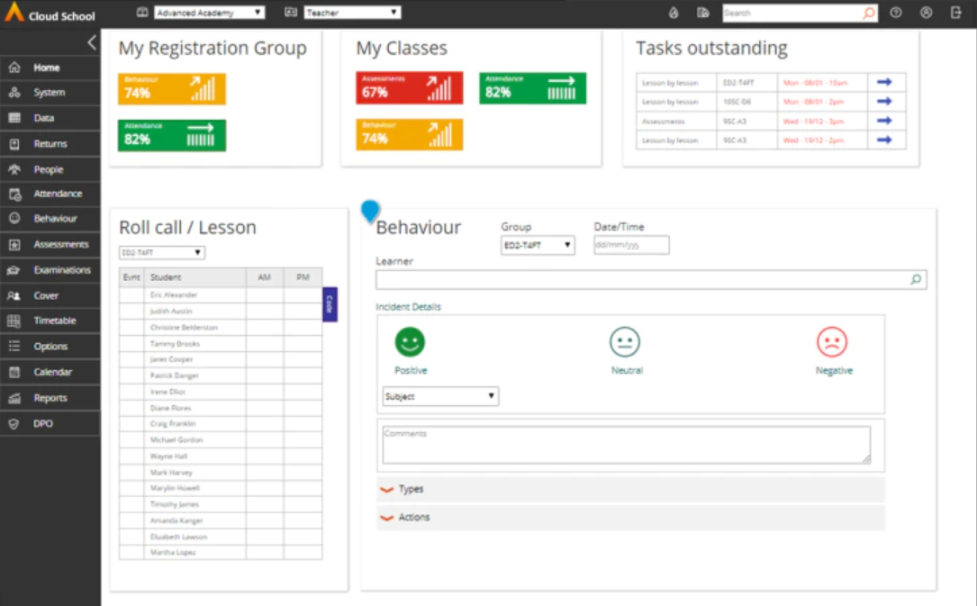This screenshot has height=606, width=977.
Task: Click the green Attendance 82% registration tile
Action: point(171,135)
